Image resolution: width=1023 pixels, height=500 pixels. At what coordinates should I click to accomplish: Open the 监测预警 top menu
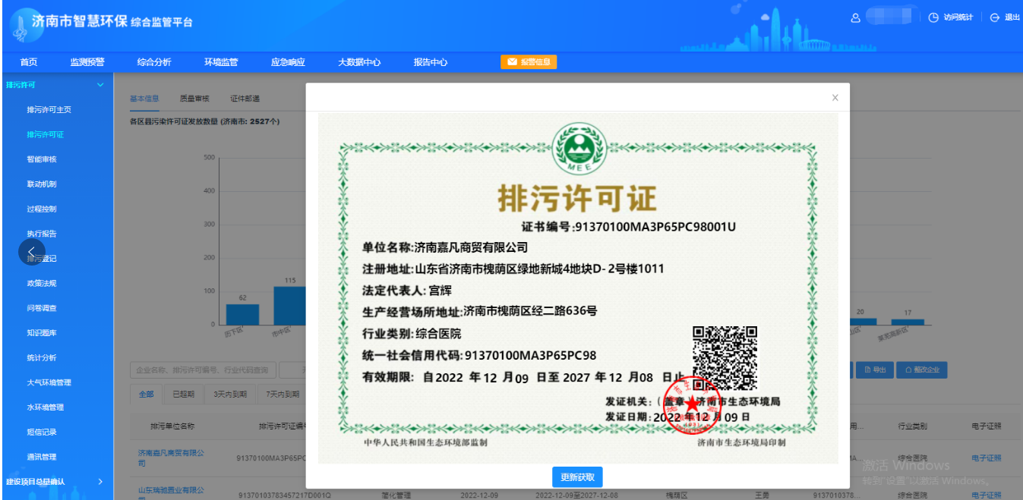point(87,62)
